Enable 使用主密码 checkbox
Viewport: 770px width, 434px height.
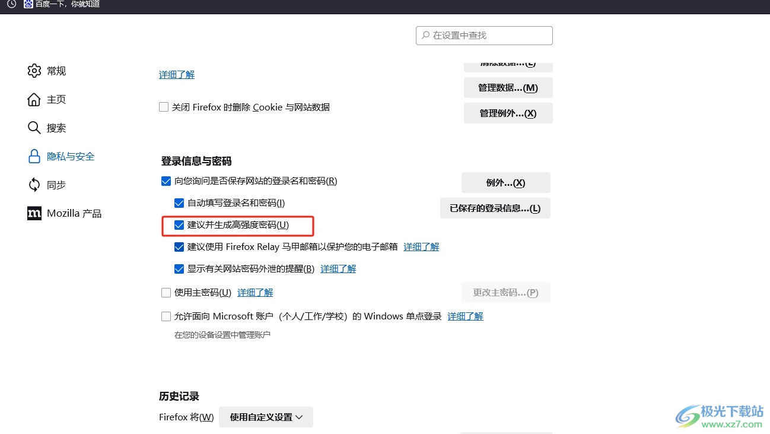click(x=166, y=293)
